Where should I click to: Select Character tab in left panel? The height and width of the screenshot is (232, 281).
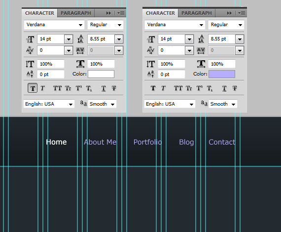click(x=39, y=13)
